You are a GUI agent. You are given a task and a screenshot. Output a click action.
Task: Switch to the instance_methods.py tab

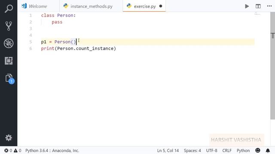92,6
